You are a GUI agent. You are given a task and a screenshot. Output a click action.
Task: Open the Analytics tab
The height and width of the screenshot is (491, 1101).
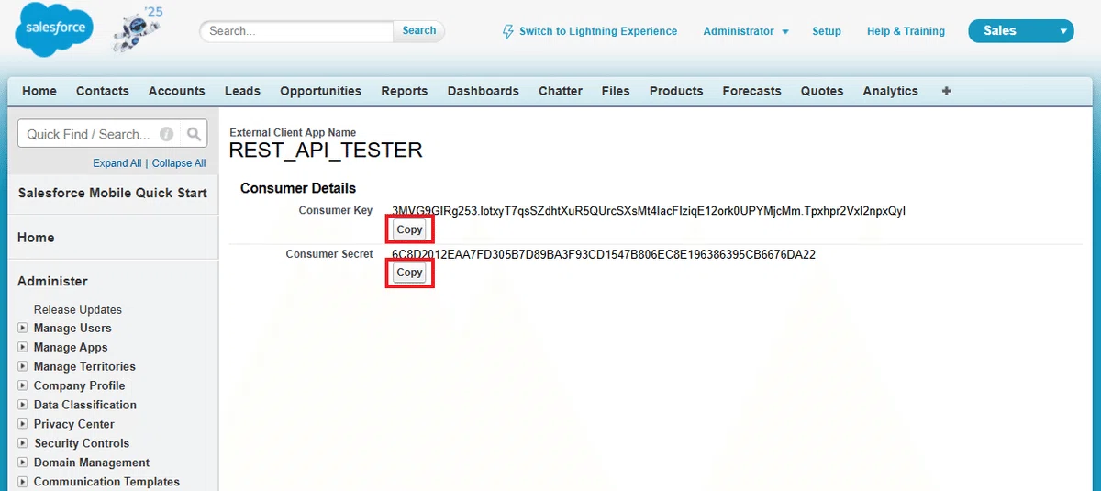(891, 91)
